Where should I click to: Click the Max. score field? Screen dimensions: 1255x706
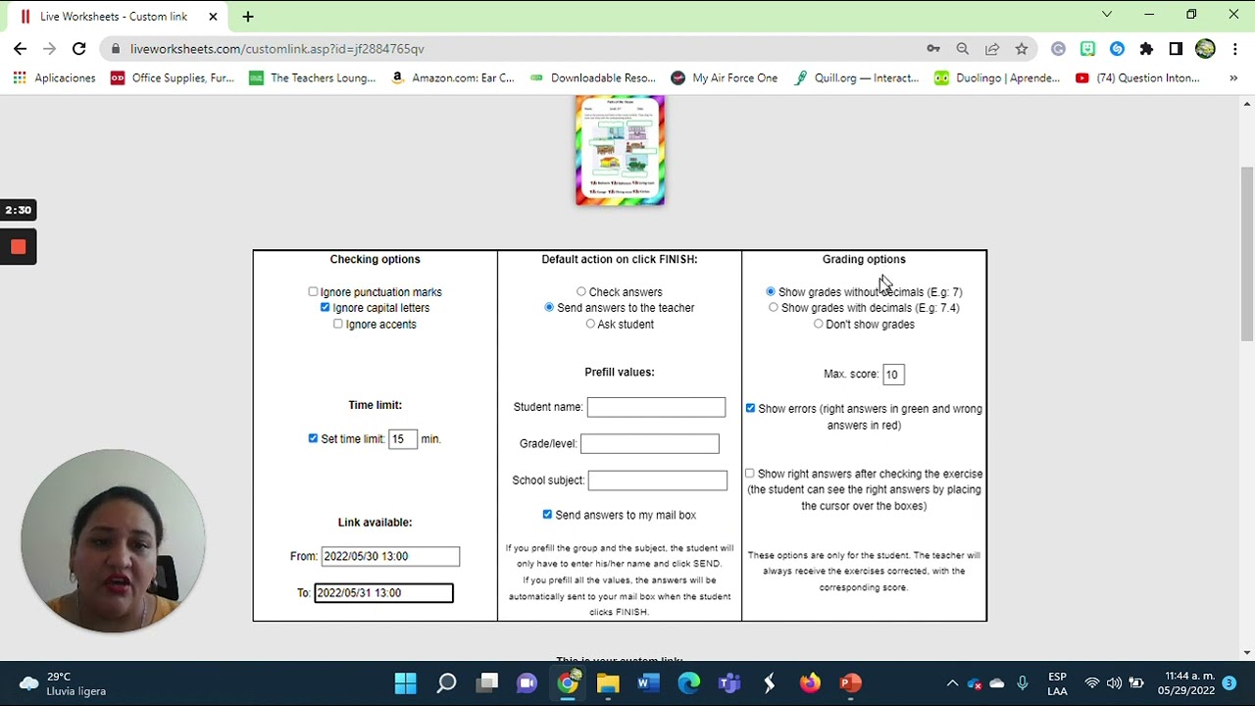point(893,374)
